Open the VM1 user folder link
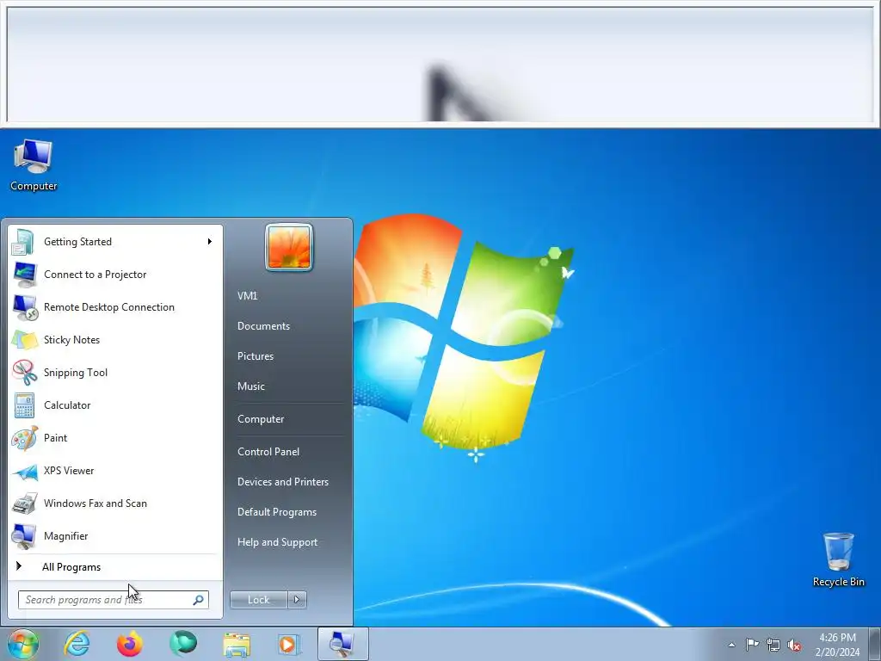Image resolution: width=881 pixels, height=661 pixels. tap(247, 296)
